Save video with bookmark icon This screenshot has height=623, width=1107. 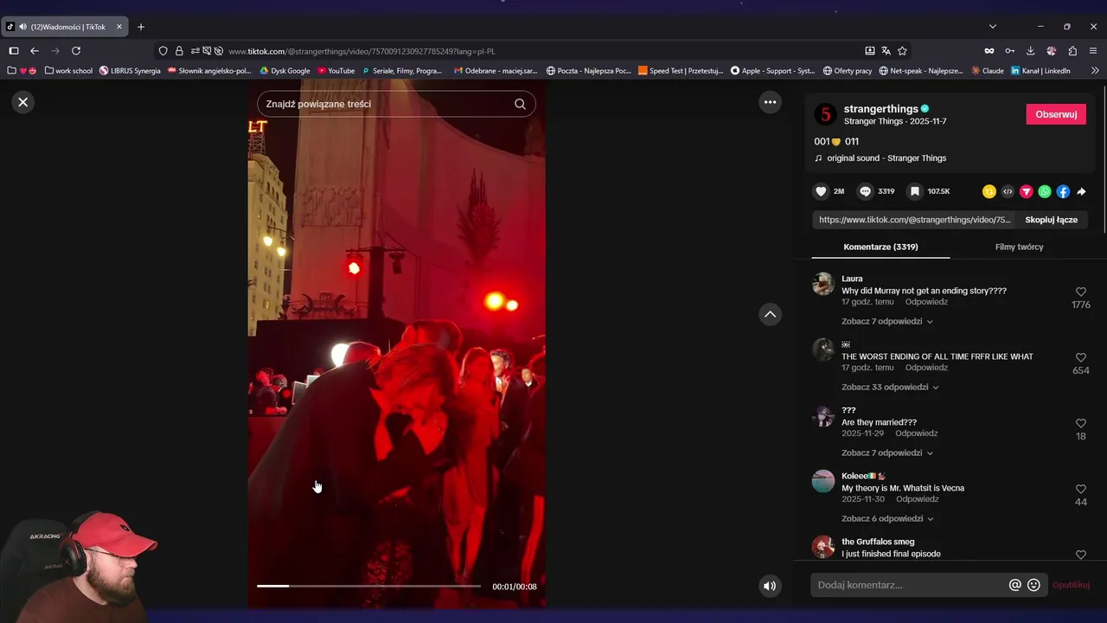(914, 191)
